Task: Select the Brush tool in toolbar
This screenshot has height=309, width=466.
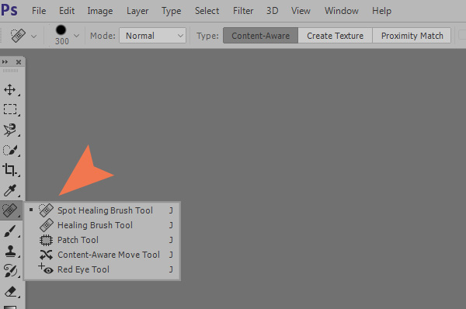Action: 10,231
